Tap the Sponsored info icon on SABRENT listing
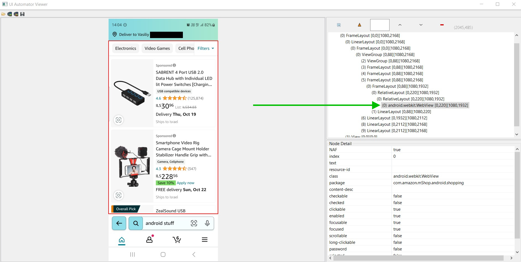The width and height of the screenshot is (521, 262). pyautogui.click(x=174, y=65)
